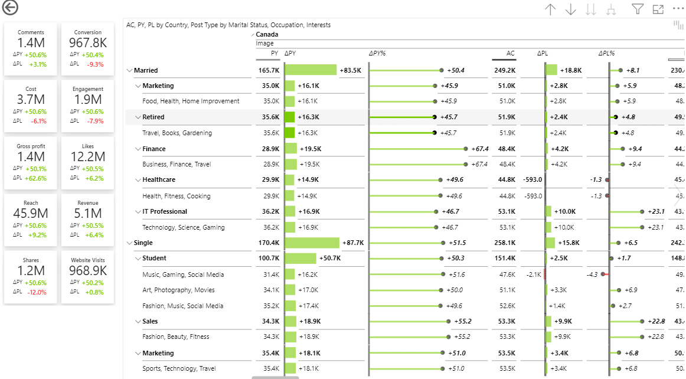Open the visual filter icon

click(x=638, y=10)
